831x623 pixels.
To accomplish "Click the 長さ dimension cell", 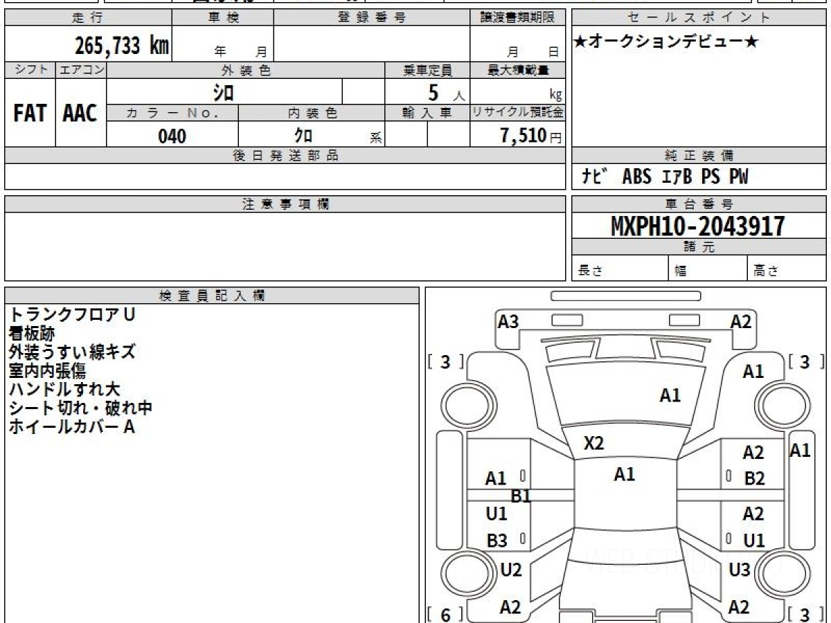I will coord(620,269).
